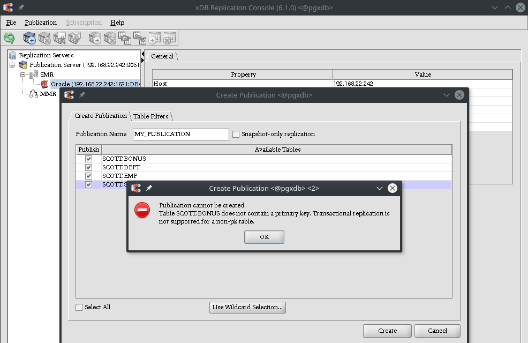Click the SCOTT.DEPT table name

tap(121, 167)
